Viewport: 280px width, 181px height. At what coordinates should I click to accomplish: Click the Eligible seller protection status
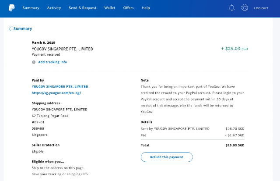pyautogui.click(x=38, y=151)
